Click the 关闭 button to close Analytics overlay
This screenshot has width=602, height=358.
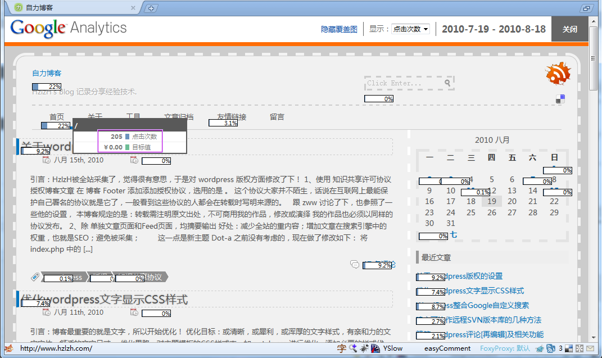[x=569, y=28]
